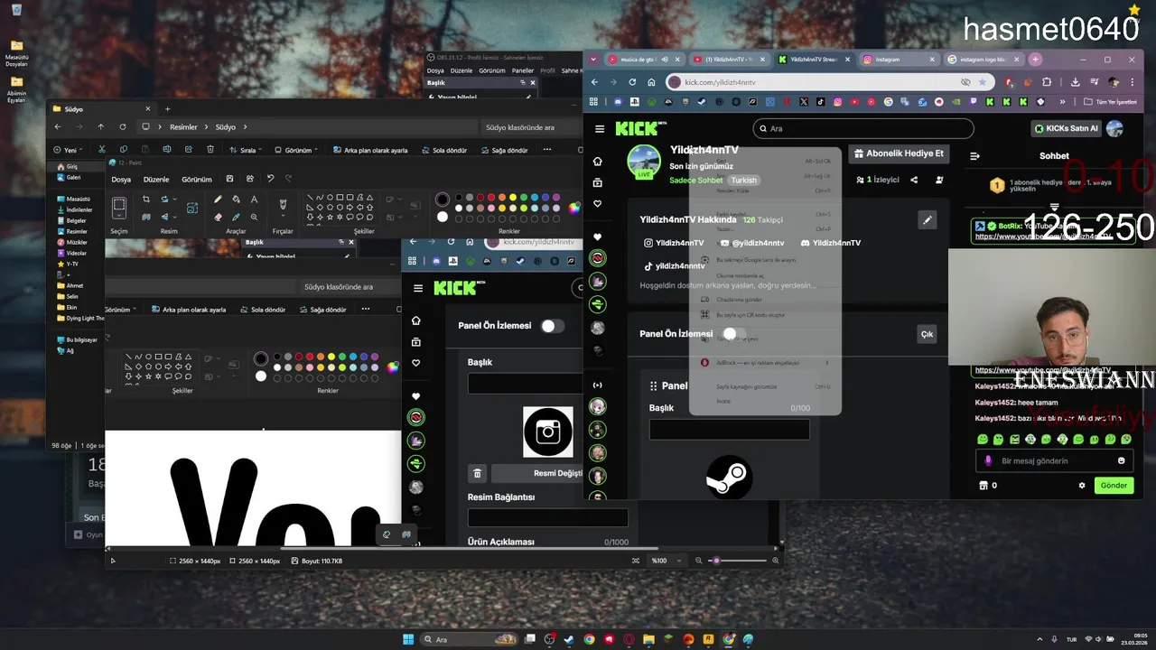
Task: Click Kick home icon in Chrome sidebar
Action: [x=597, y=162]
